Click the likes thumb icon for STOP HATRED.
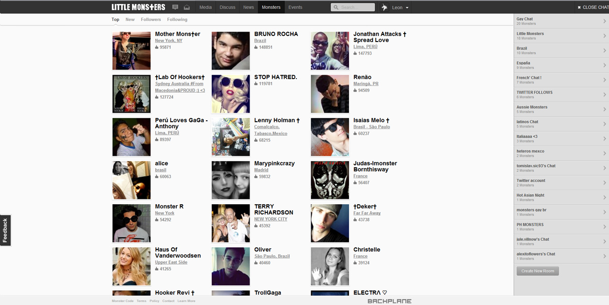Image resolution: width=609 pixels, height=305 pixels. tap(256, 84)
